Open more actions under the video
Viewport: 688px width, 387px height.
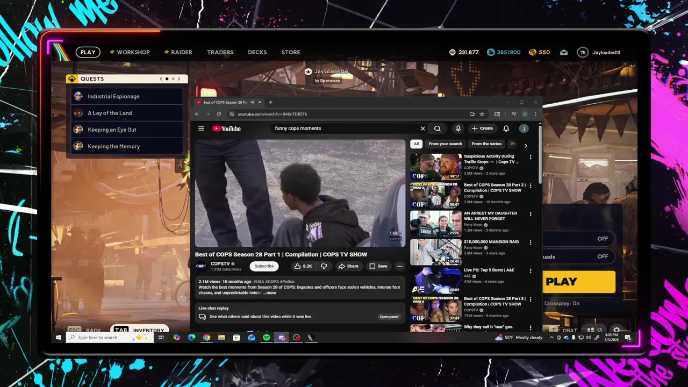click(399, 266)
